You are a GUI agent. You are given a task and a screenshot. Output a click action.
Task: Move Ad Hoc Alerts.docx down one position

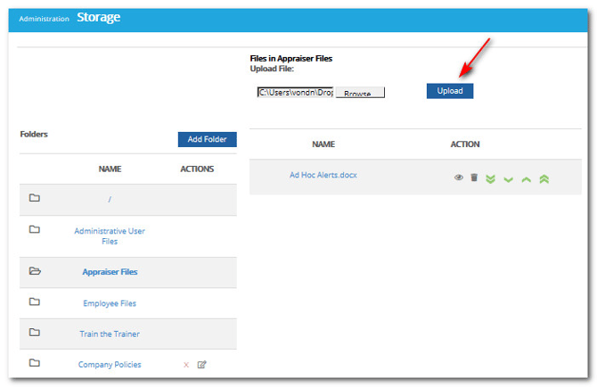point(508,179)
